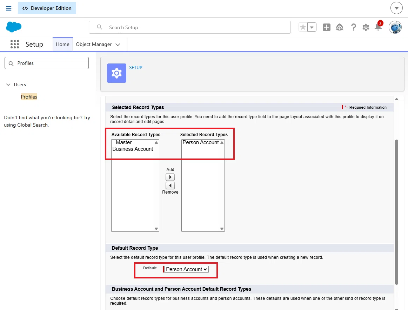The image size is (408, 310).
Task: Click into the Search Setup field
Action: 190,27
